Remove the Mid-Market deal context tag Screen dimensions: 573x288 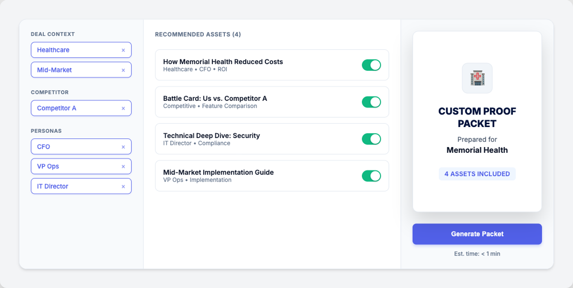pyautogui.click(x=123, y=70)
